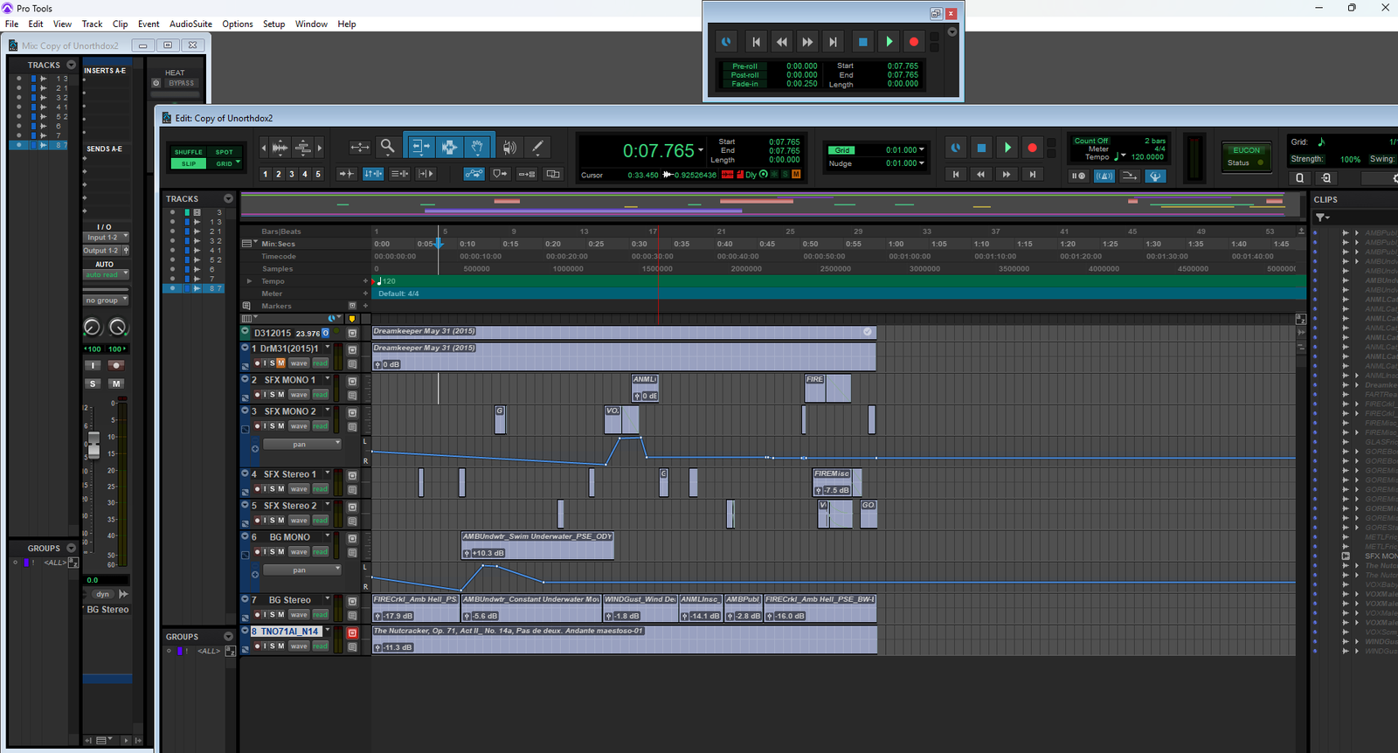
Task: Open SFX MONO 2 pan lane selector
Action: pos(301,444)
